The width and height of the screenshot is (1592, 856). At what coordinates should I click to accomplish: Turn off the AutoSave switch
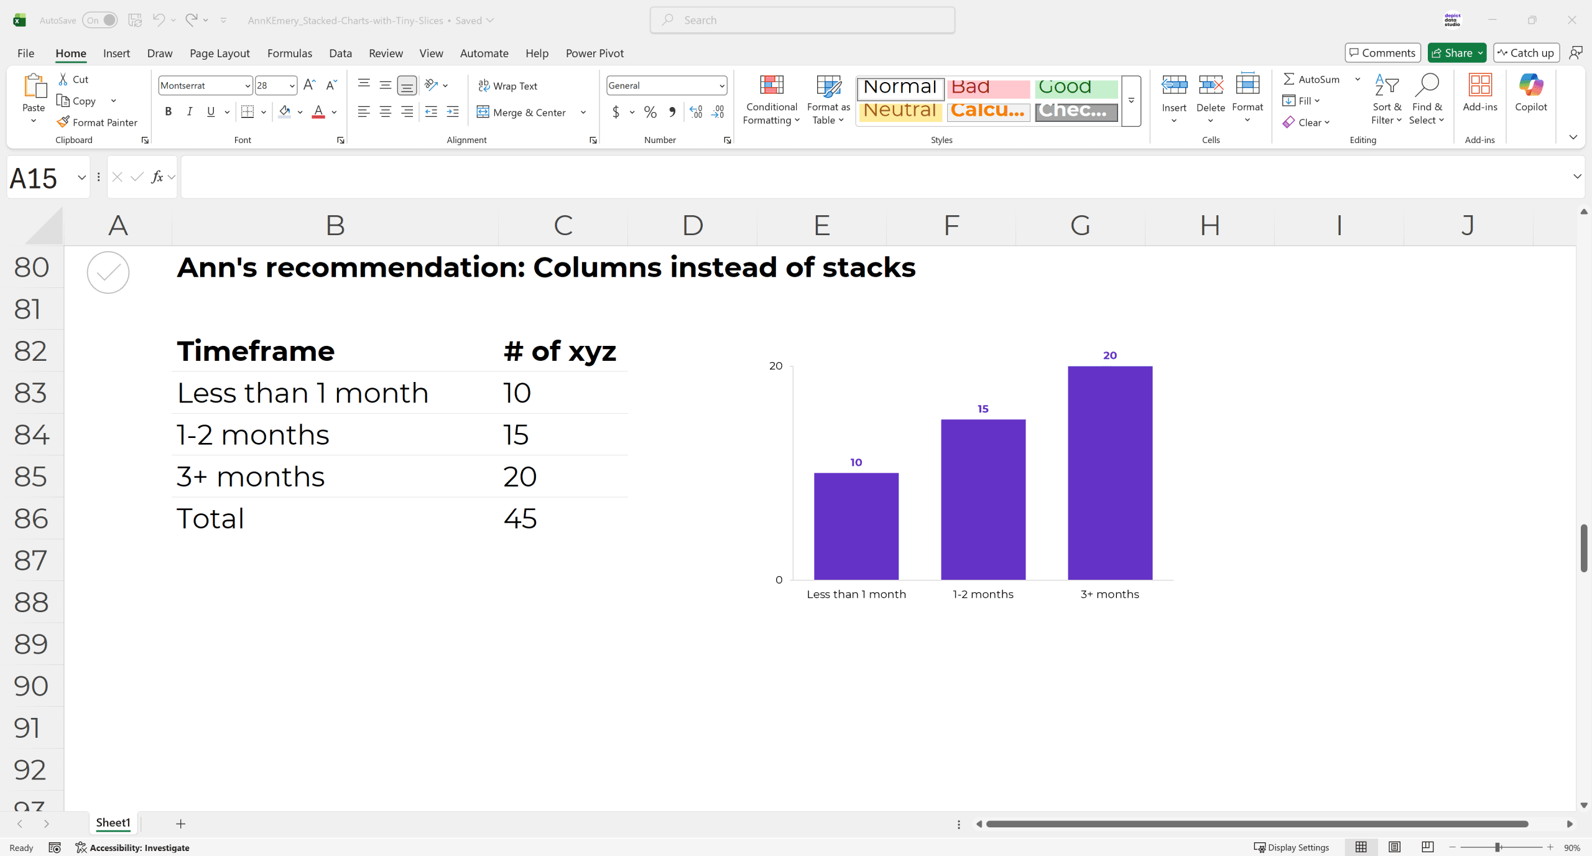click(100, 20)
